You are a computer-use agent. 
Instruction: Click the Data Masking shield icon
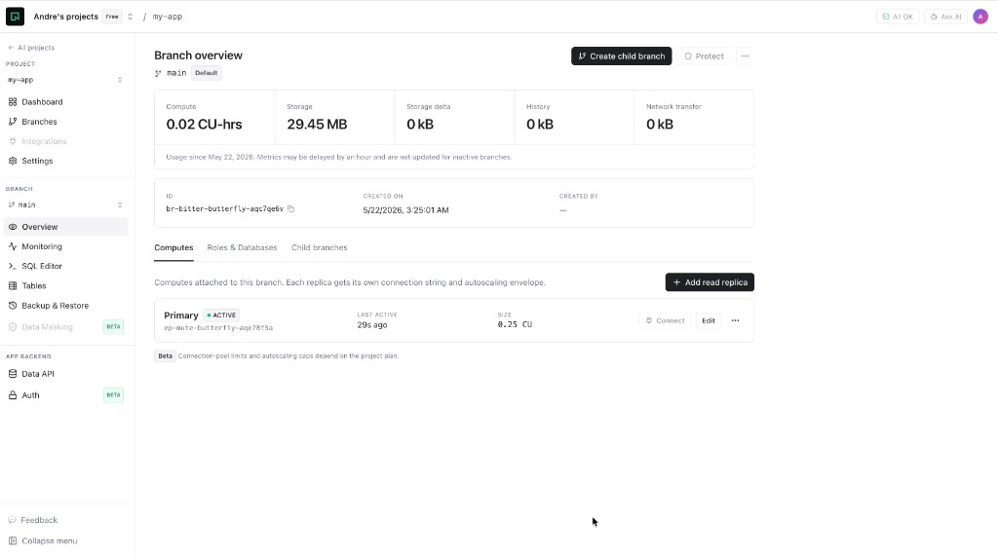[x=13, y=327]
